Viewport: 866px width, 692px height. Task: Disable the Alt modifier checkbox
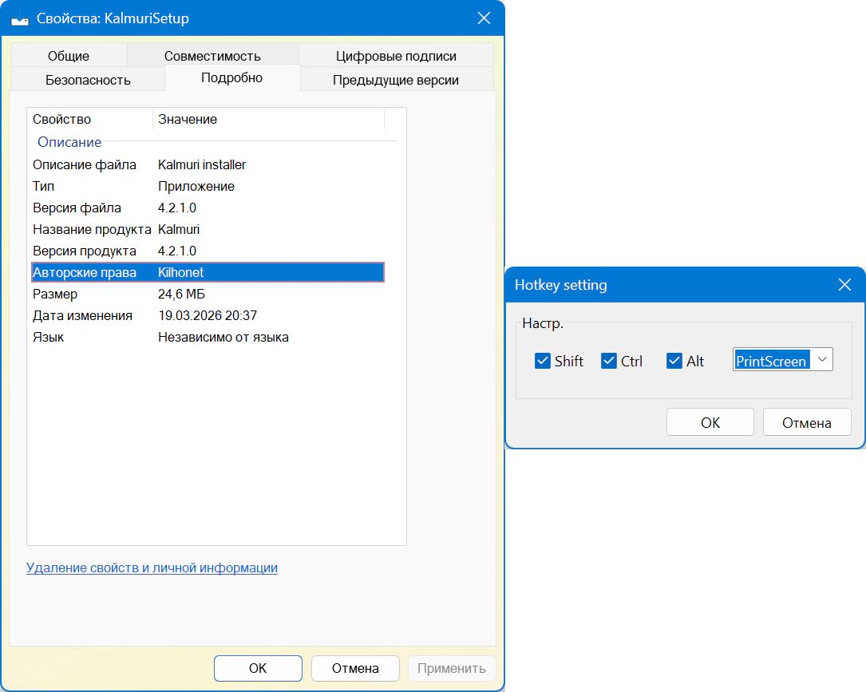coord(674,361)
